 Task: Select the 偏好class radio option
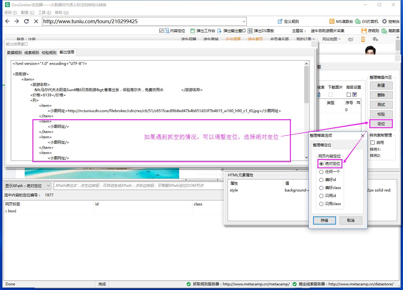coord(321,188)
